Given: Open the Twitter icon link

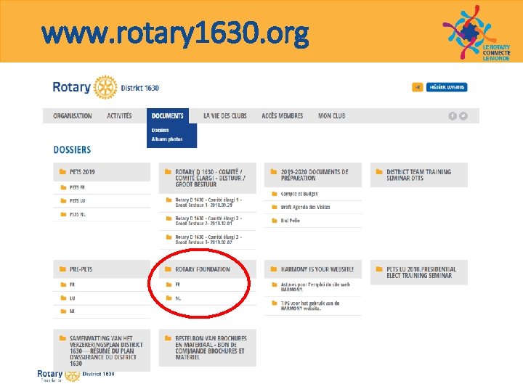Looking at the screenshot, I should 463,116.
